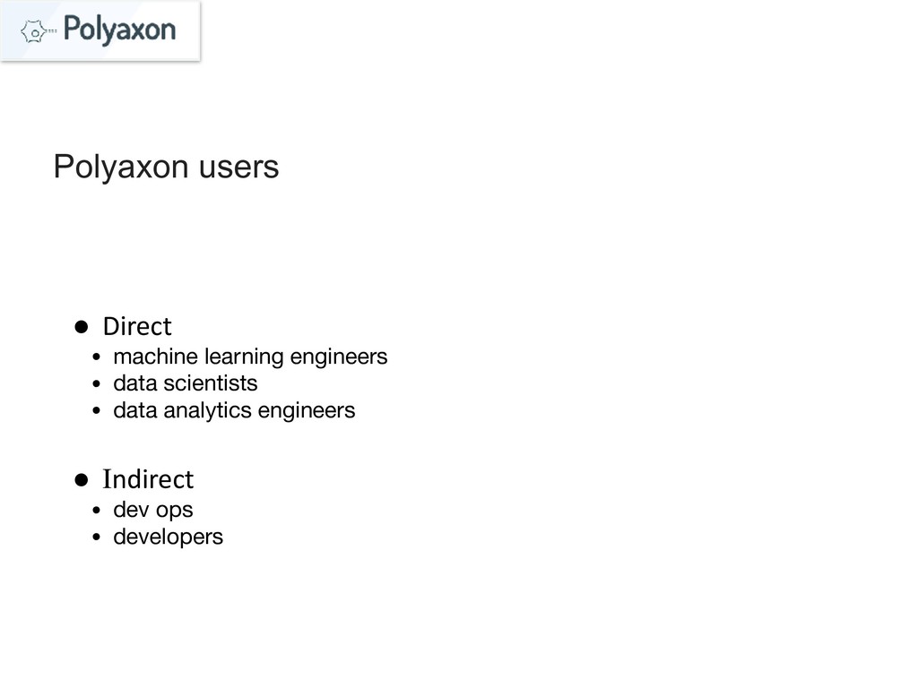918x688 pixels.
Task: Click the large bullet before "Indirect"
Action: point(81,480)
